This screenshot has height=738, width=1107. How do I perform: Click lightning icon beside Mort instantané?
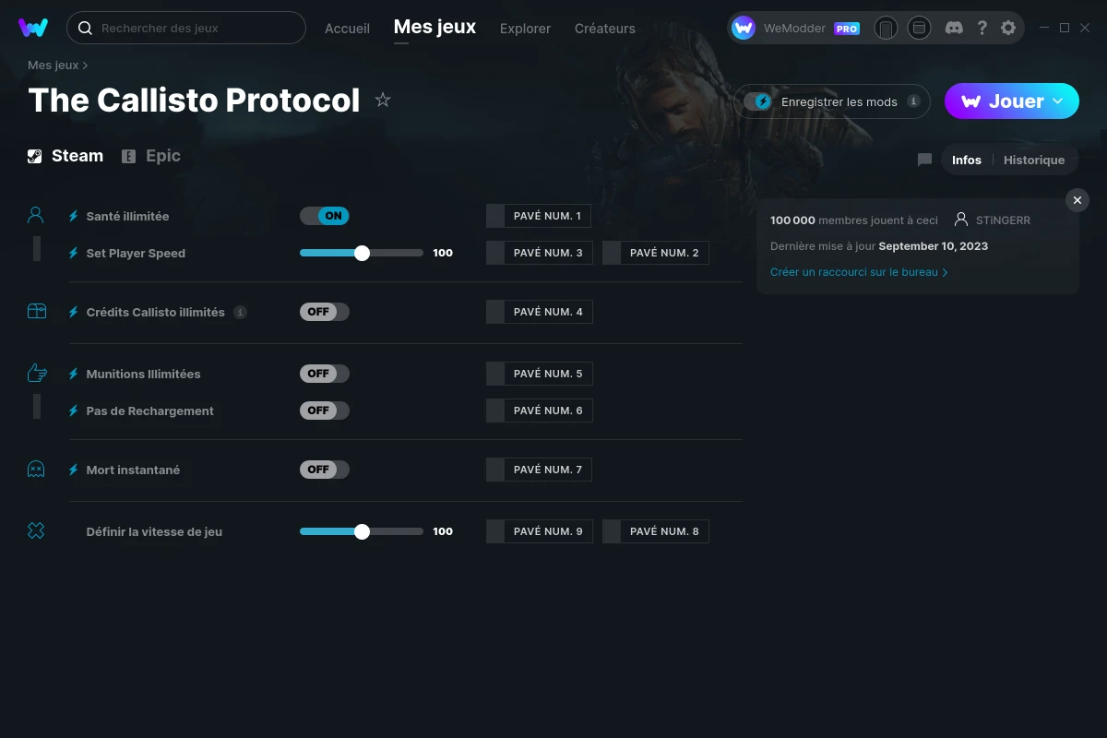coord(73,470)
